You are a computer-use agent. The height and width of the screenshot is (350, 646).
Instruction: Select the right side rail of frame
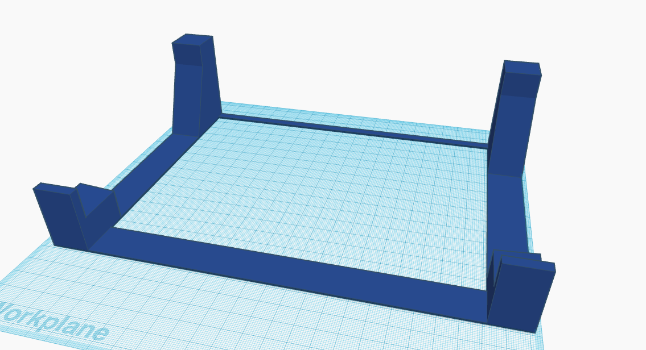(x=507, y=214)
